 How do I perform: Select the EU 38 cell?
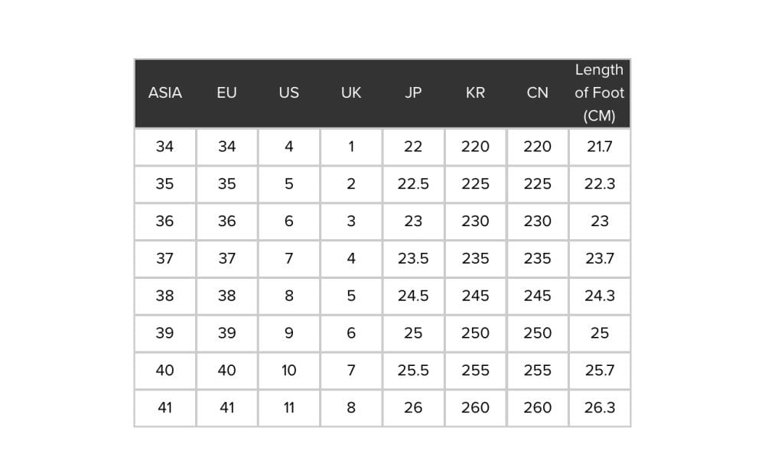coord(227,296)
